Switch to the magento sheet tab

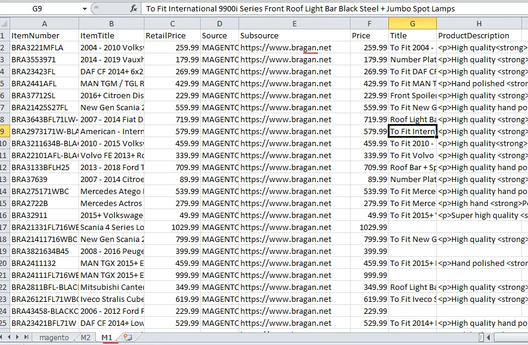54,337
